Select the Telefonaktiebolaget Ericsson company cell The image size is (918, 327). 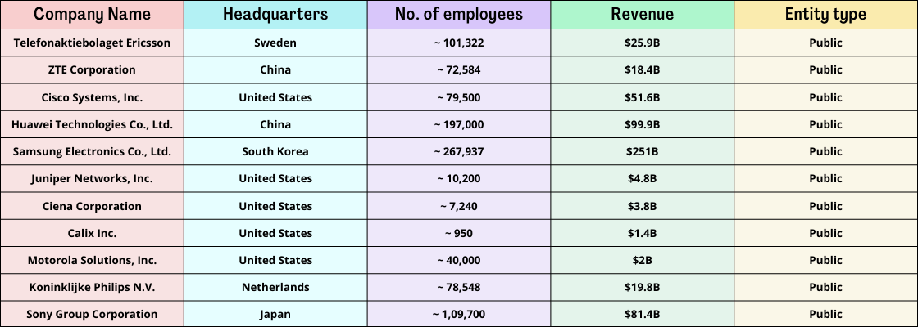click(92, 43)
